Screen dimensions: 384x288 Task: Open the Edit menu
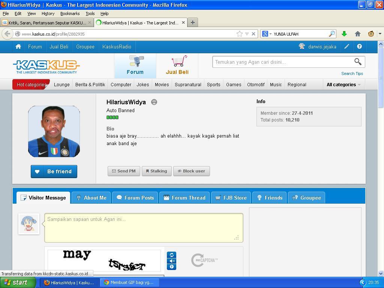tap(18, 13)
